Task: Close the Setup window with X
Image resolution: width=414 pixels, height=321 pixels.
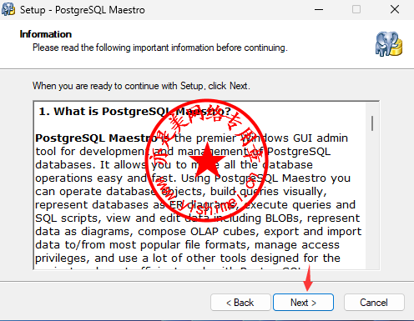Action: click(x=395, y=9)
